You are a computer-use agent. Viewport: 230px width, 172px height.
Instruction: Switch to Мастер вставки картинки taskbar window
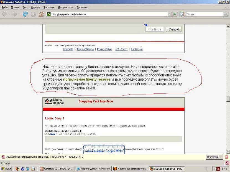coord(131,169)
